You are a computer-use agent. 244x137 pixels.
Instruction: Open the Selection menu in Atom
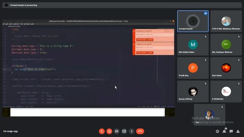pos(16,24)
